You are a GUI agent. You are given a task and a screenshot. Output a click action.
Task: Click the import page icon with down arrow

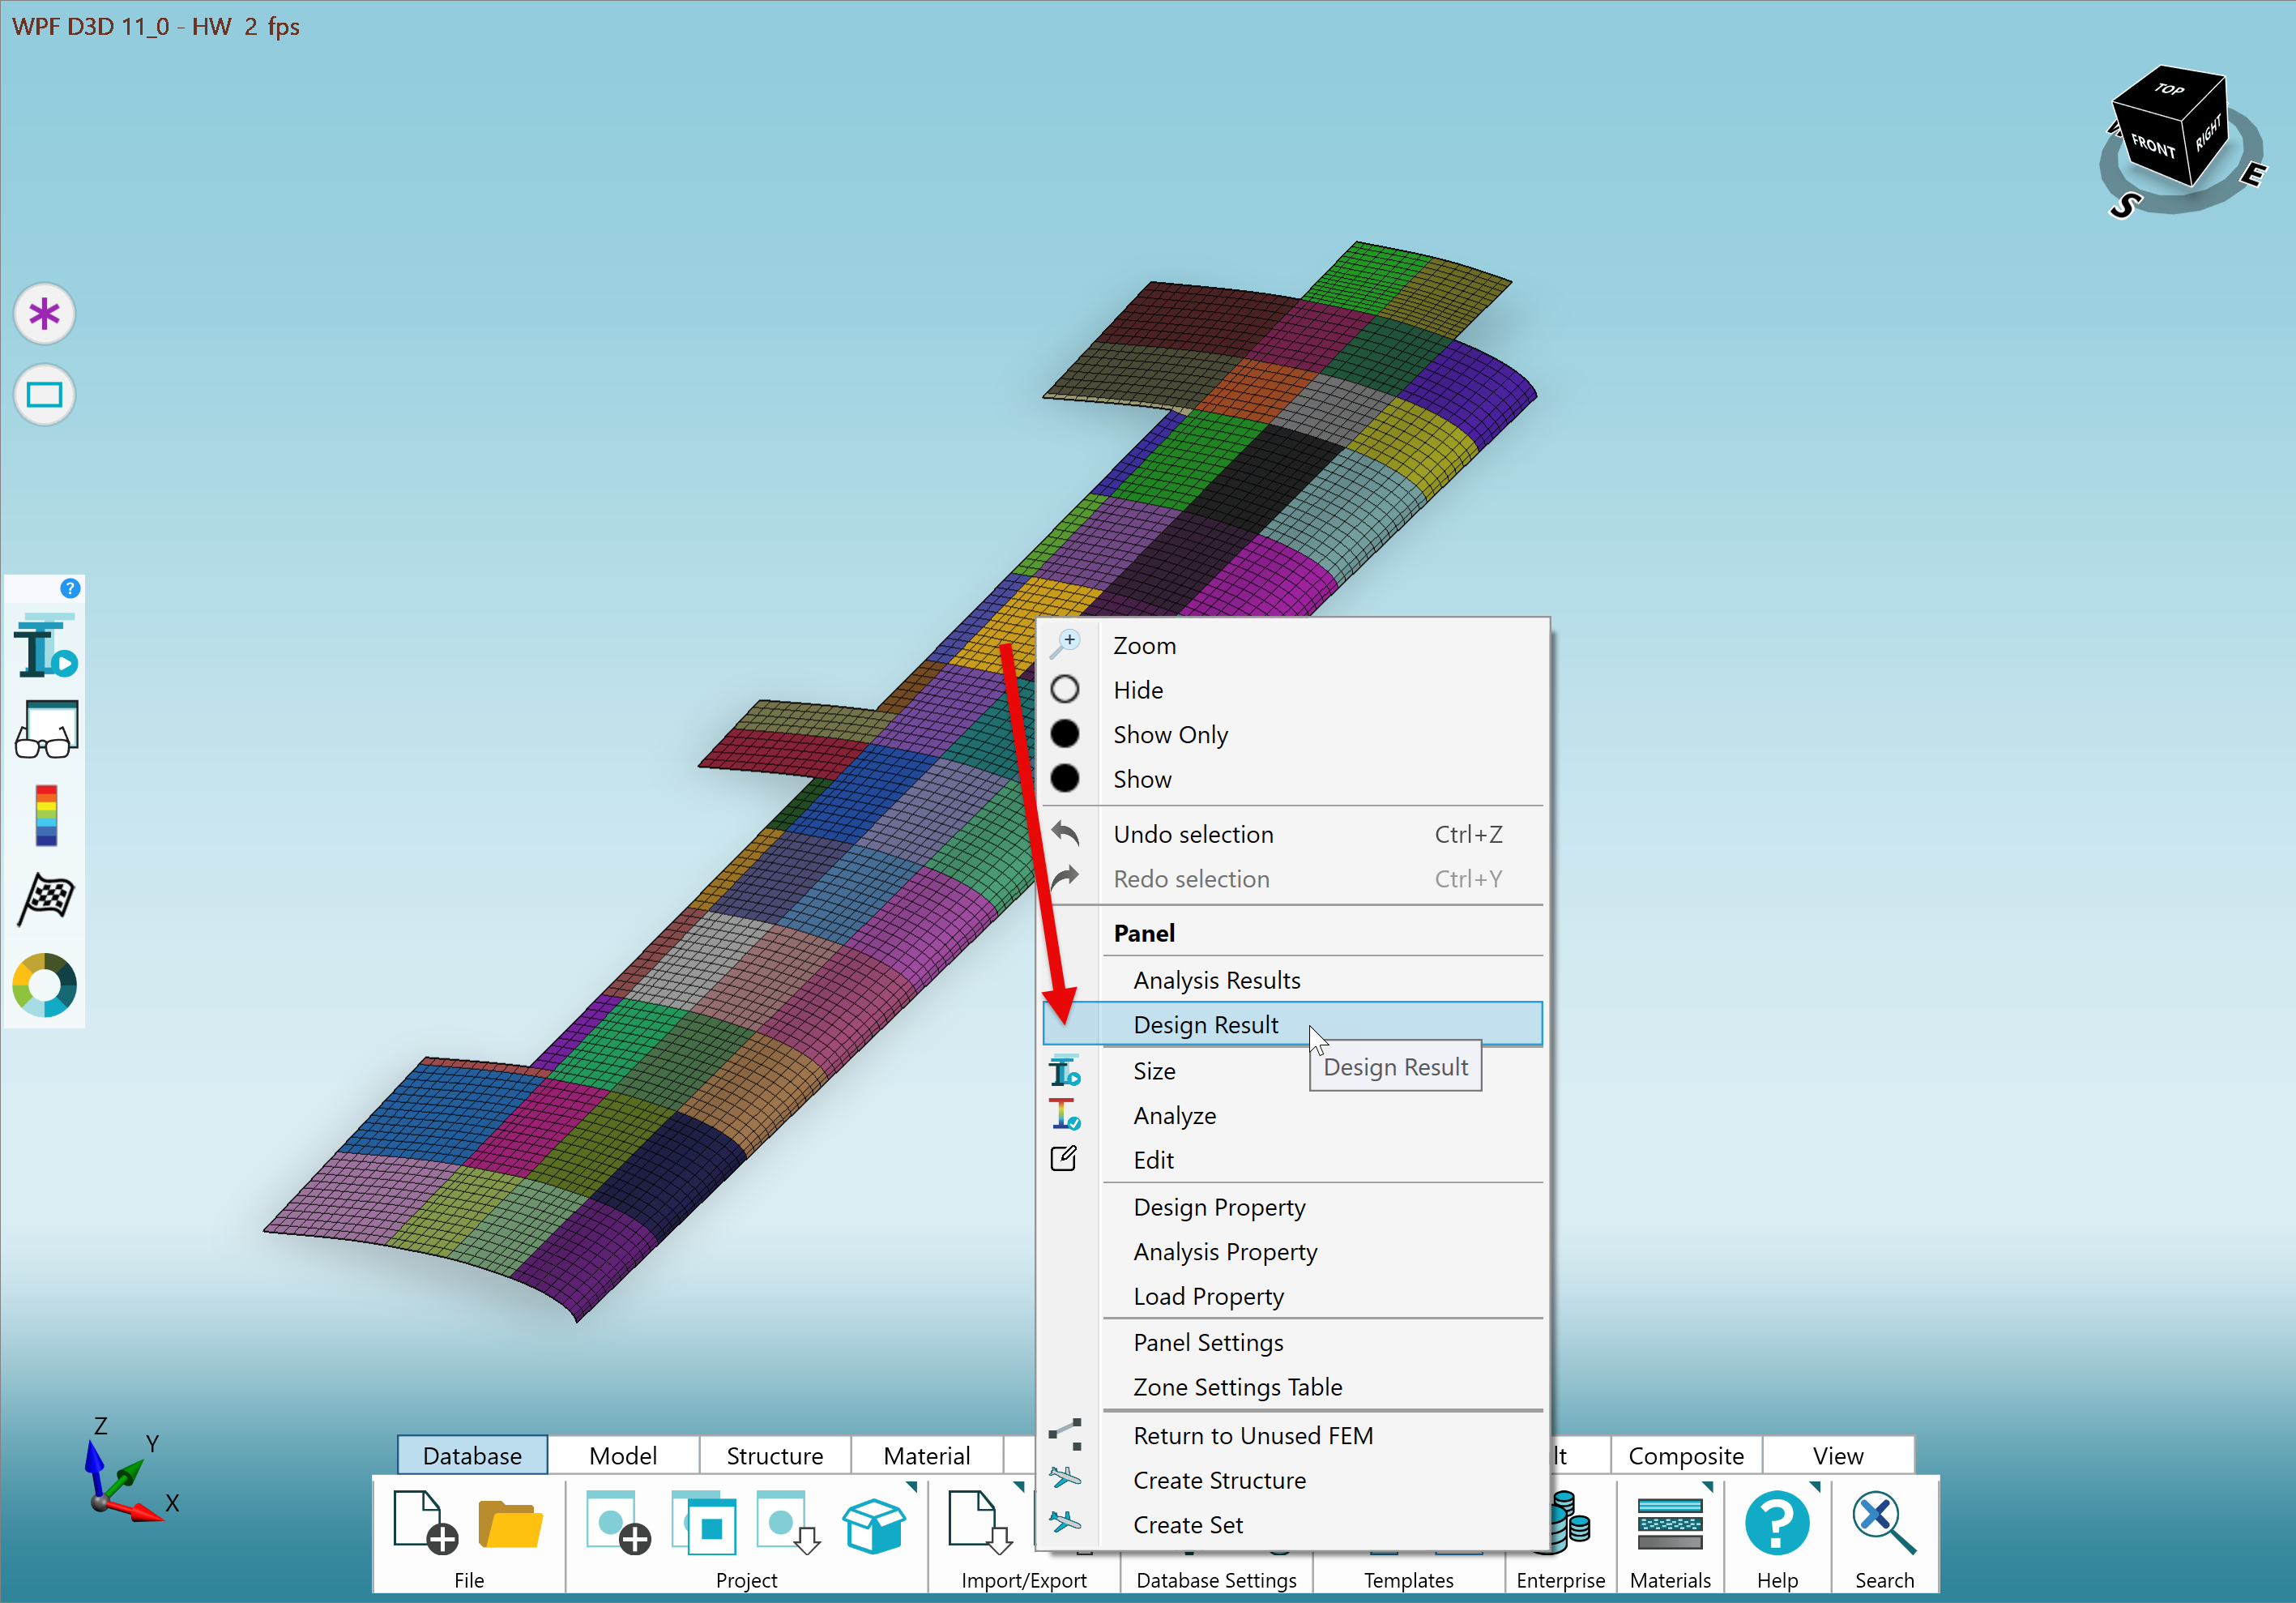click(980, 1522)
